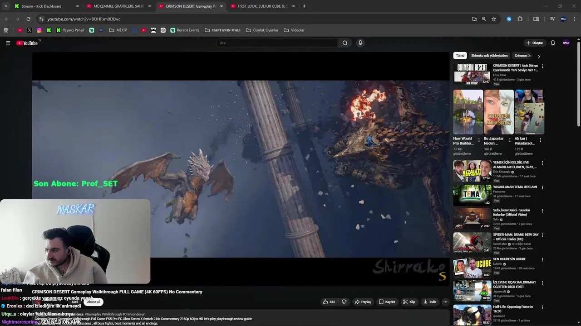Open the YouTube account avatar menu
This screenshot has height=326, width=581.
tap(566, 43)
